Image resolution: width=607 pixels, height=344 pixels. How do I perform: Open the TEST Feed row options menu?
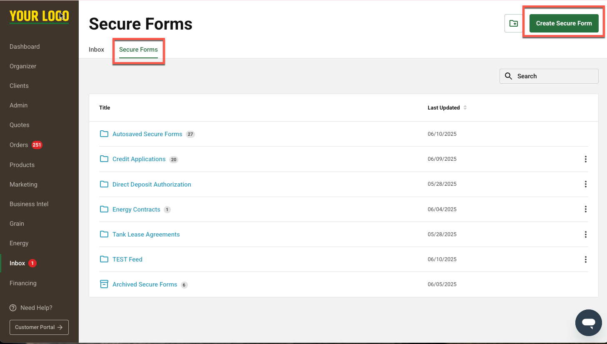point(585,259)
